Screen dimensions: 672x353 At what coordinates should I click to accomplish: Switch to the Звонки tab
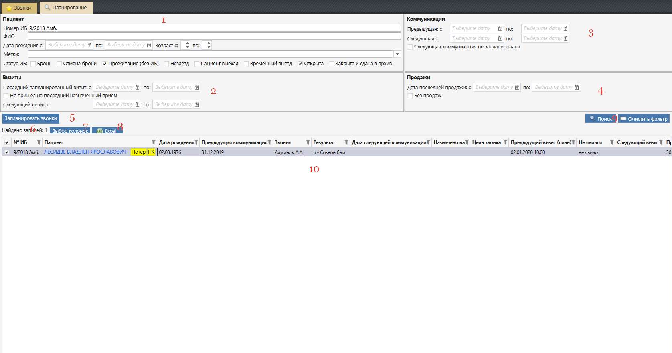click(x=19, y=8)
